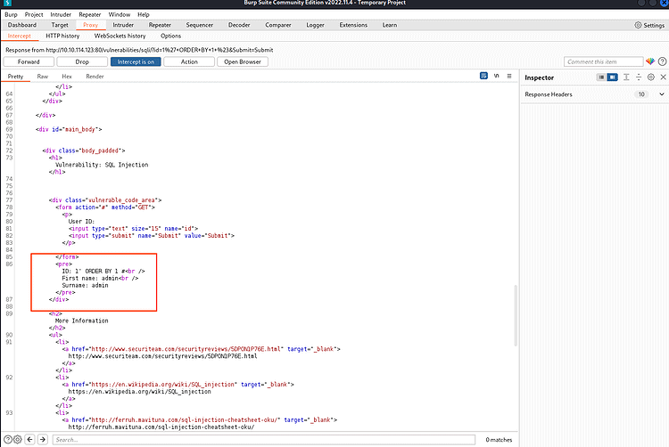Drop the intercepted message
This screenshot has height=447, width=669.
82,61
